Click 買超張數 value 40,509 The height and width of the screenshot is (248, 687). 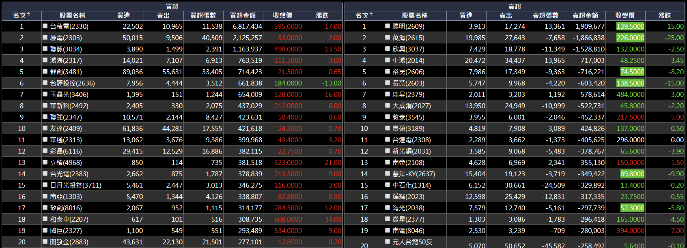click(x=213, y=38)
